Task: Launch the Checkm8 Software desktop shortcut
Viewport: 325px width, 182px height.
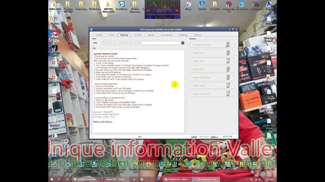Action: (55, 51)
